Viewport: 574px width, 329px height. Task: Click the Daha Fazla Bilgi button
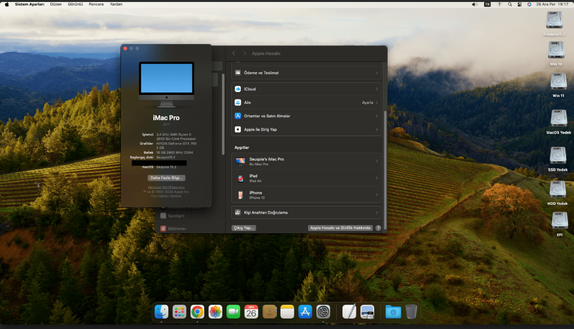[166, 178]
